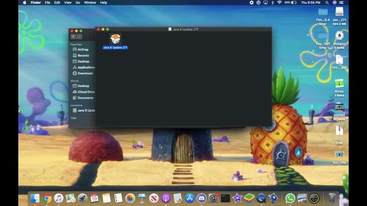Open Keynote from the Dock
This screenshot has width=367, height=206.
pos(142,199)
